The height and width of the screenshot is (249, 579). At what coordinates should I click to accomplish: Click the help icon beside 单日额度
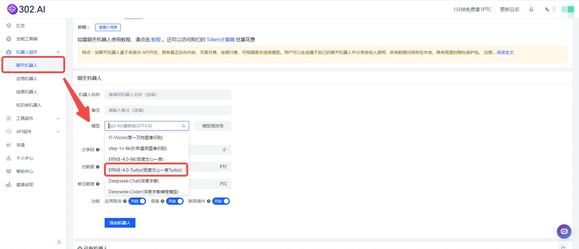click(x=98, y=183)
